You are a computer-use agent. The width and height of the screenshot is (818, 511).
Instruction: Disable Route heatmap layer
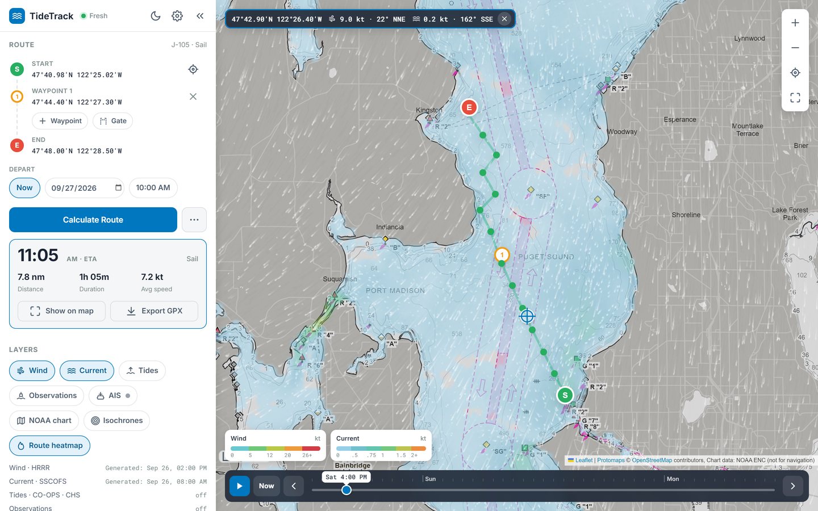[49, 446]
